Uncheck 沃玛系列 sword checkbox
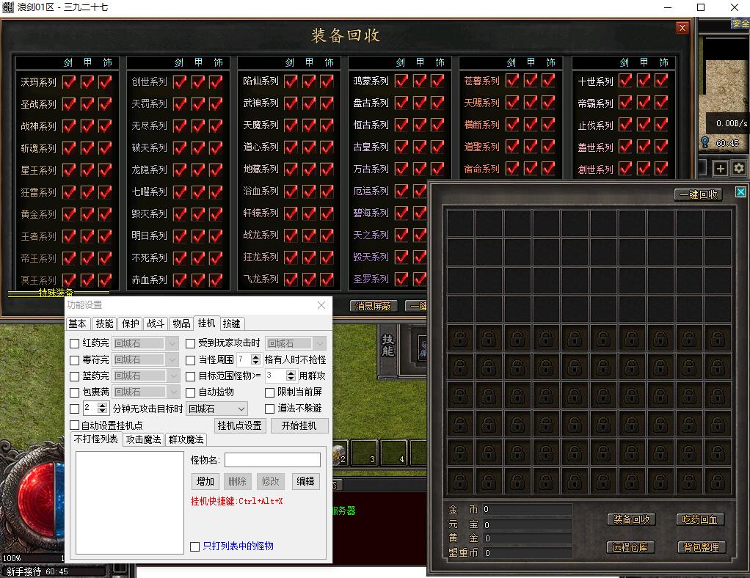Image resolution: width=750 pixels, height=578 pixels. click(69, 82)
